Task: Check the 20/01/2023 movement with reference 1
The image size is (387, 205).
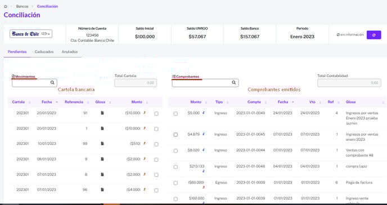Action: click(156, 129)
